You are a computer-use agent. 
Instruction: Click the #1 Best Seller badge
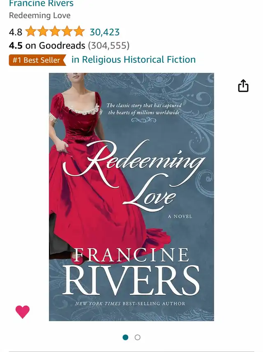tap(37, 60)
